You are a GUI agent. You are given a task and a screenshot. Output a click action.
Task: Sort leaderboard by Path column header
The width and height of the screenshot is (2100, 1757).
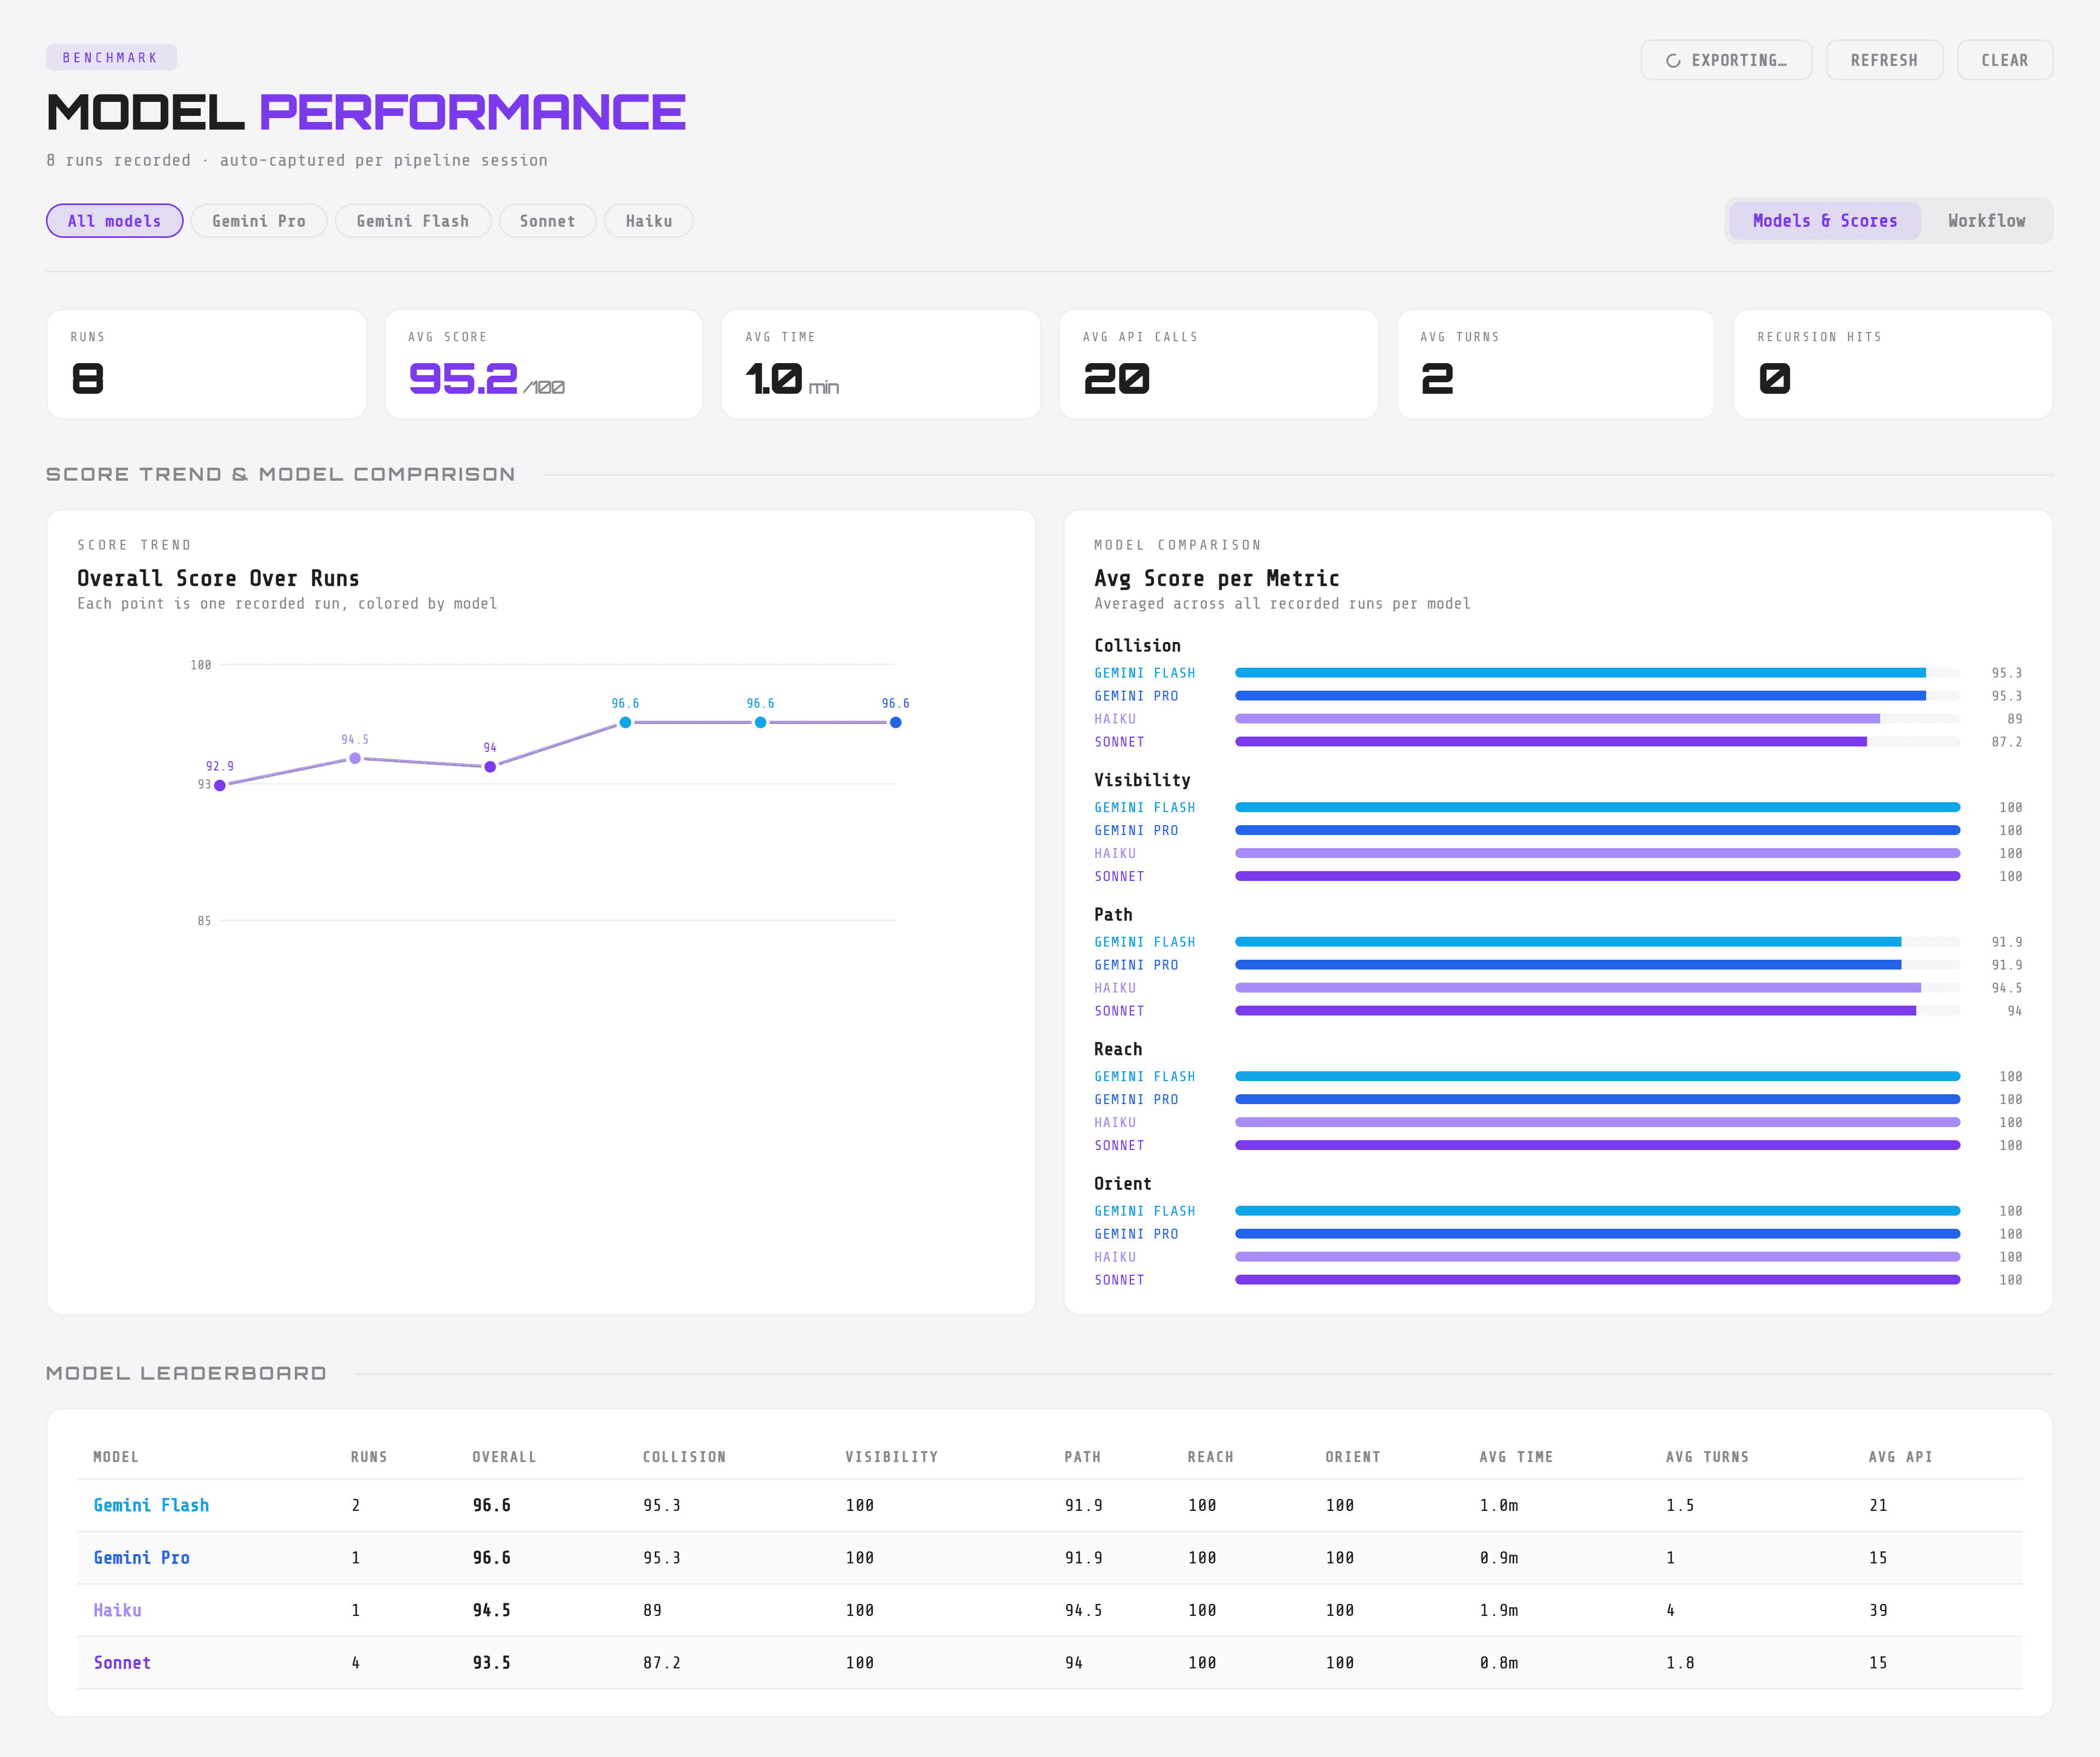click(x=1082, y=1457)
